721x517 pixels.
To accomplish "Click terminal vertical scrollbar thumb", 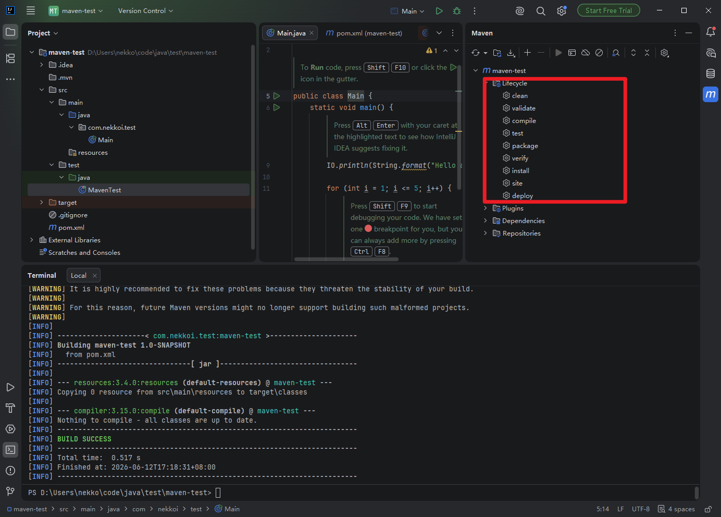I will (x=697, y=493).
